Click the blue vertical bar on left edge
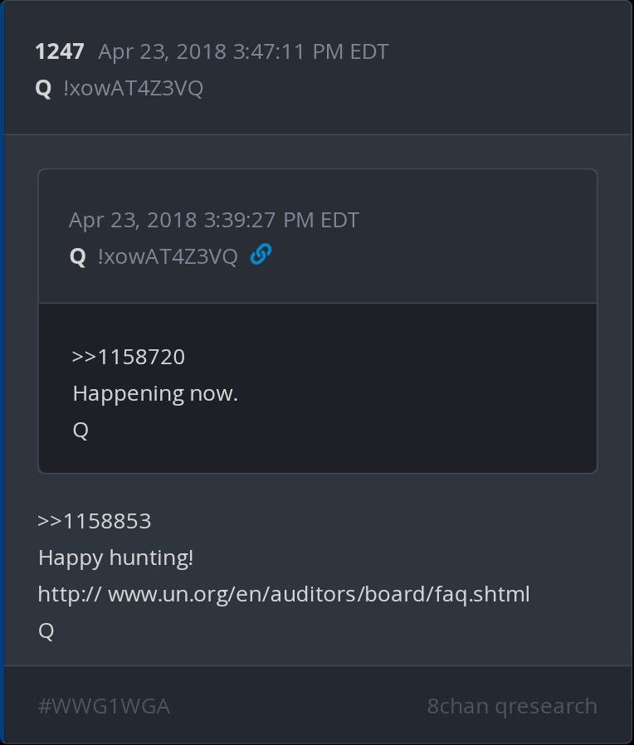This screenshot has width=634, height=745. [2, 373]
